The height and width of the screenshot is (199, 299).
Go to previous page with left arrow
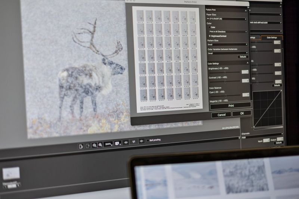pyautogui.click(x=126, y=142)
